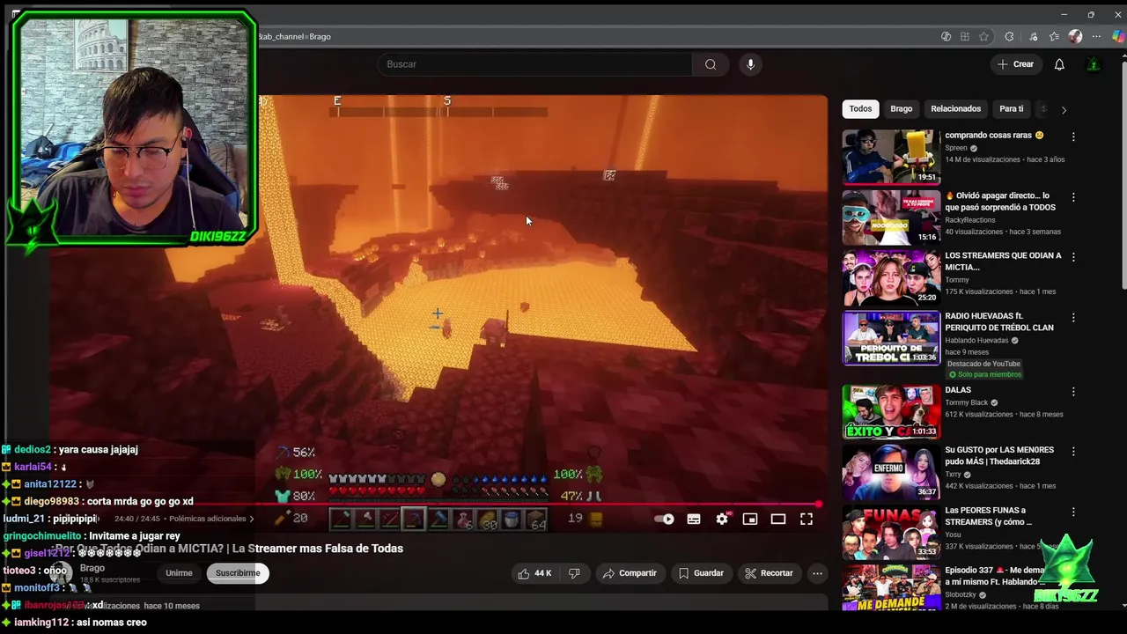Click the Crear button

1015,64
